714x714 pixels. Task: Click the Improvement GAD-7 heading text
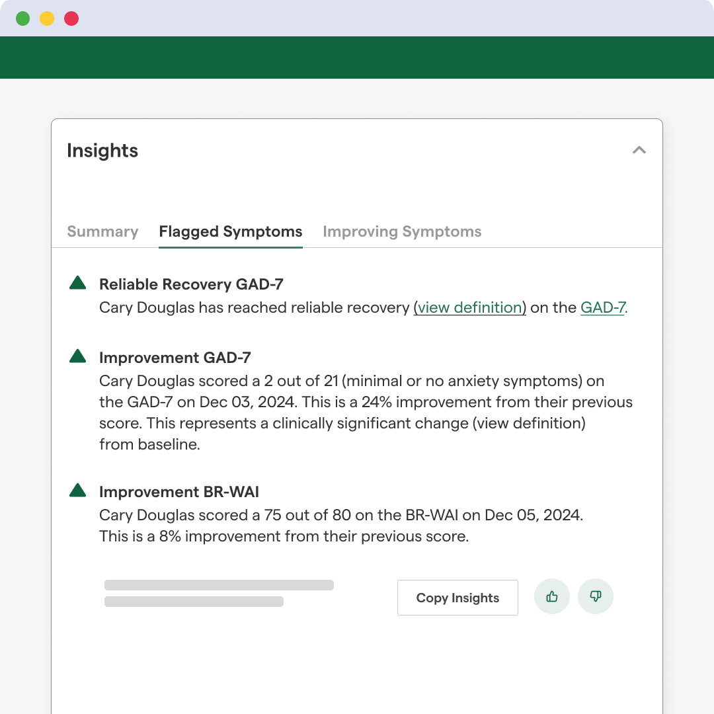[175, 358]
